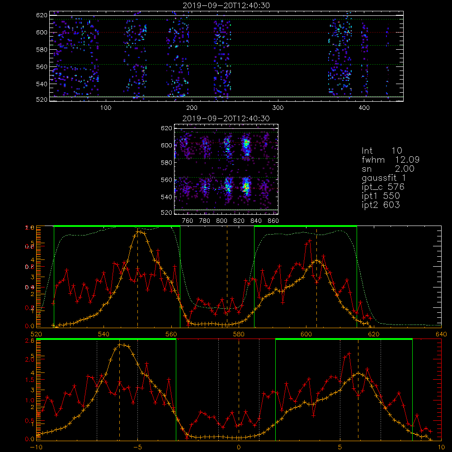Click x-axis label '-10' of the bottom plot

(x=36, y=447)
